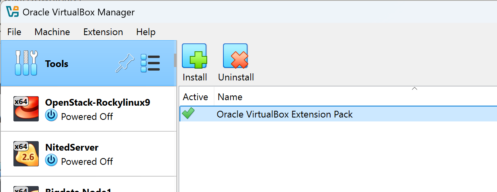The width and height of the screenshot is (497, 192).
Task: Sort by the Active column header
Action: 197,97
